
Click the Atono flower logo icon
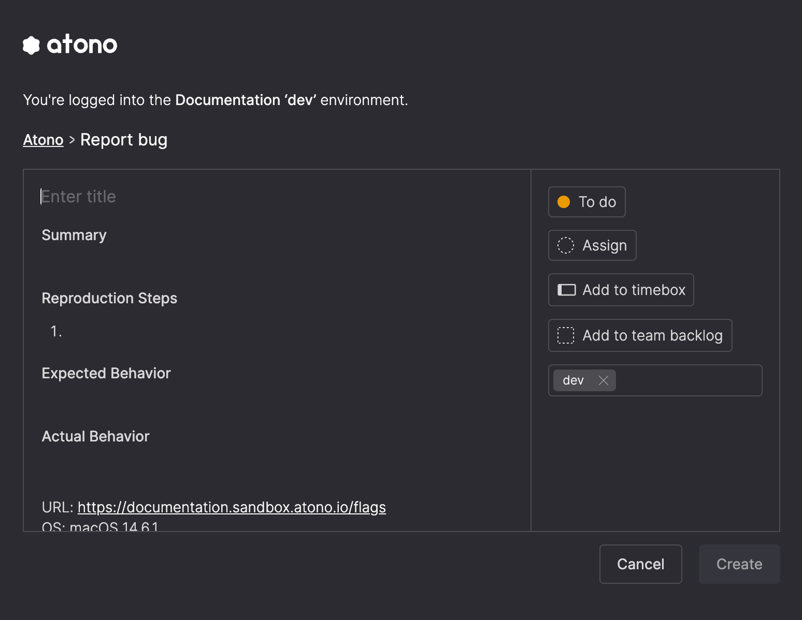31,45
